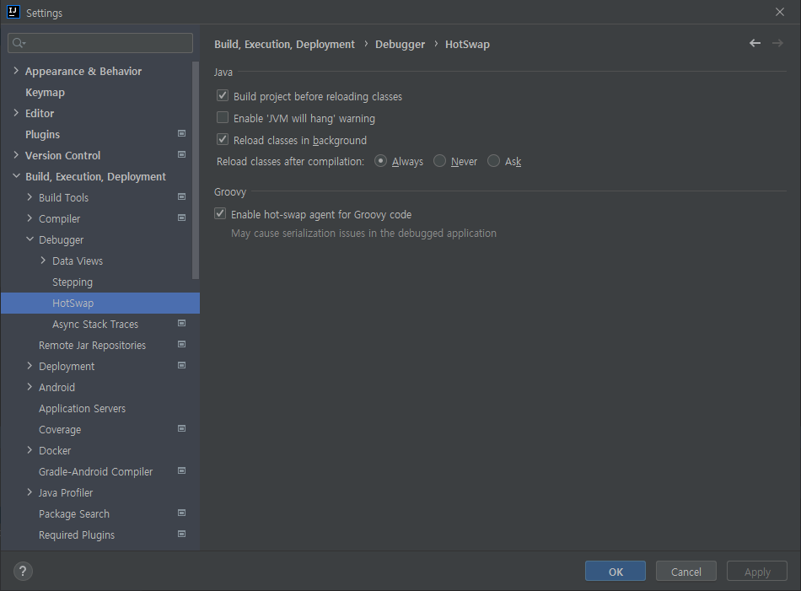801x591 pixels.
Task: Choose the Ask radio option
Action: [x=493, y=161]
